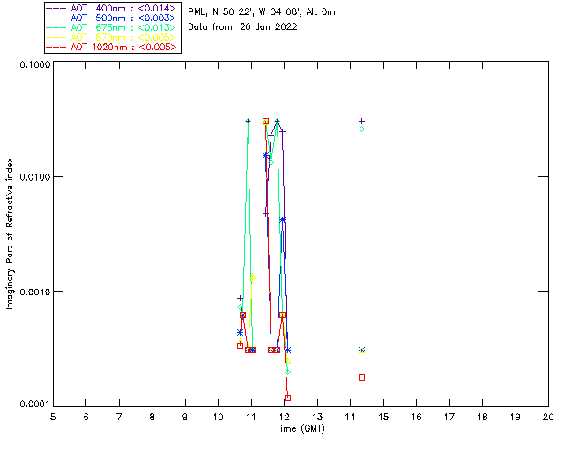Click the asterisk marker at 14.3 GMT
The image size is (564, 451).
[x=361, y=350]
